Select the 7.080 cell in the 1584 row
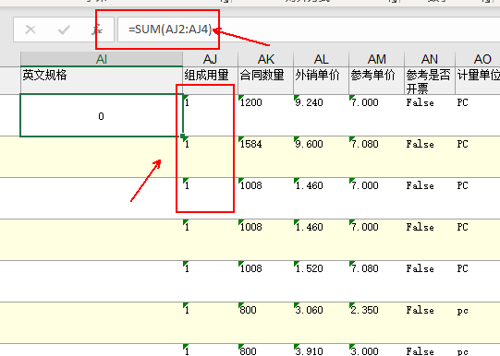The width and height of the screenshot is (500, 356). 376,157
